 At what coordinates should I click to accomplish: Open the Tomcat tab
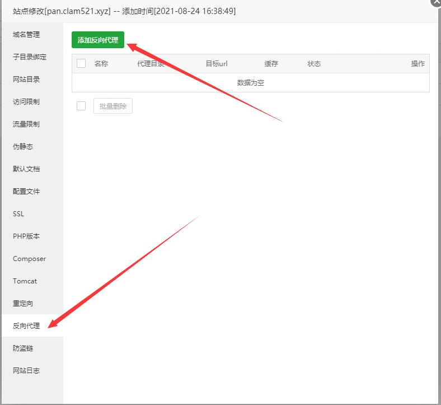coord(32,281)
